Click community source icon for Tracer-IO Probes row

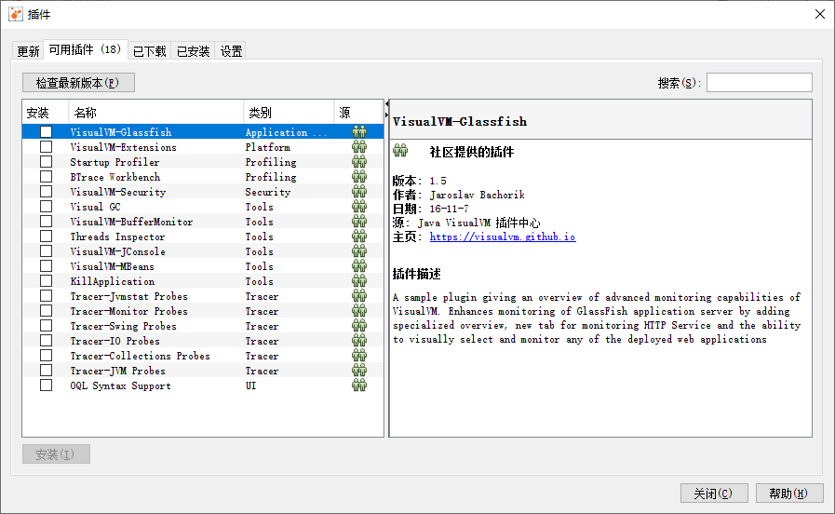coord(359,341)
